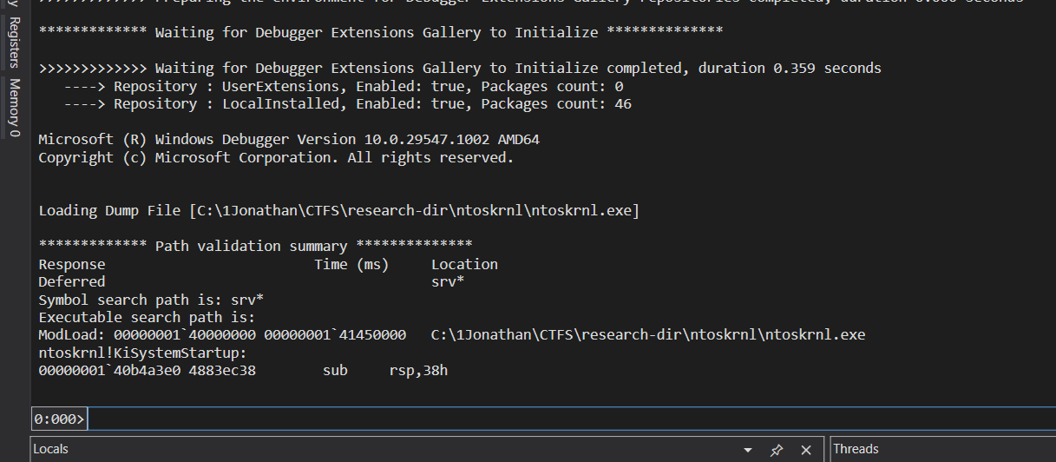This screenshot has height=462, width=1056.
Task: Click the 'Repository : LocalInstalled' line
Action: click(x=347, y=103)
